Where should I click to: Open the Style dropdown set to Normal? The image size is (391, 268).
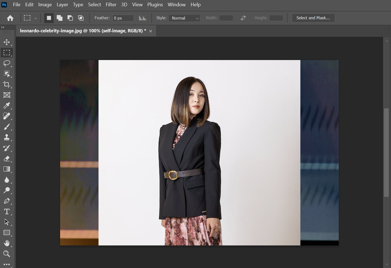pos(184,18)
